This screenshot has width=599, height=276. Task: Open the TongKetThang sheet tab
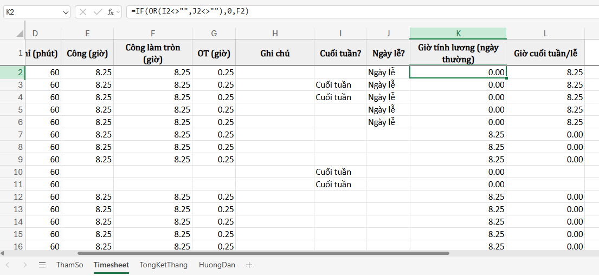163,265
